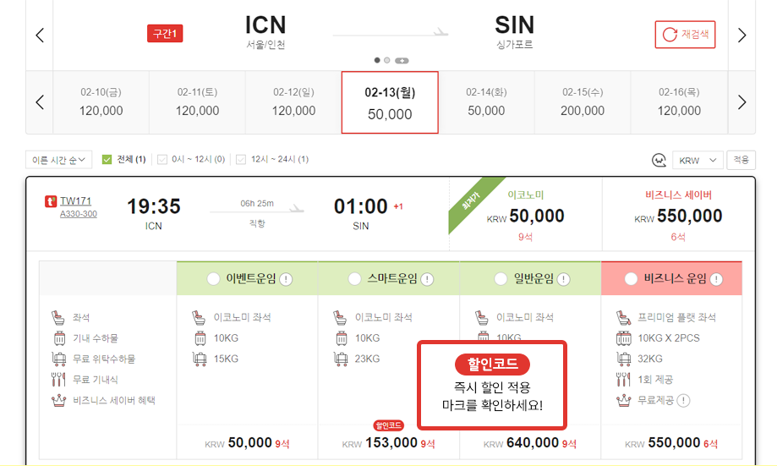This screenshot has height=466, width=777.
Task: Click the currency exchange icon
Action: click(659, 160)
